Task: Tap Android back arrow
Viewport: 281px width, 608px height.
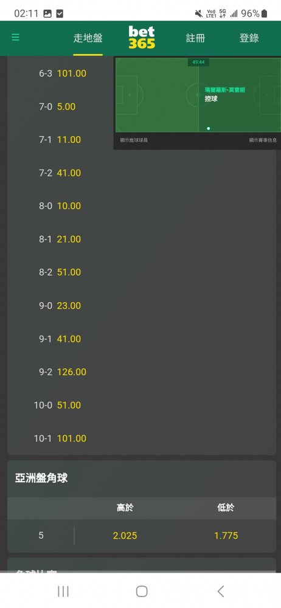Action: click(220, 591)
